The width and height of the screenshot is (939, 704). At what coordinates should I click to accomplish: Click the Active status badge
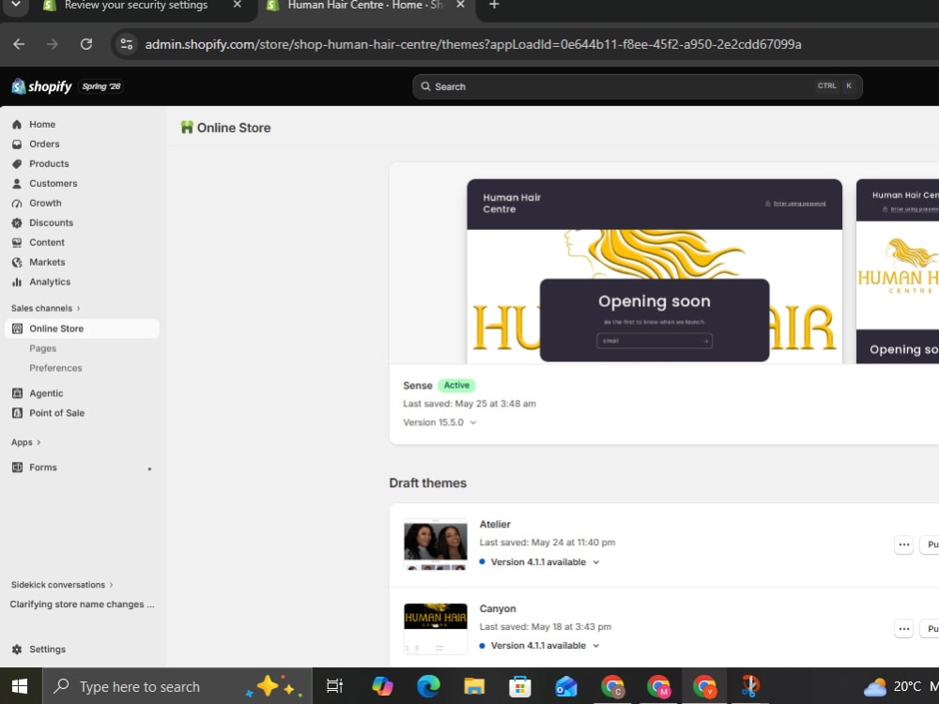(x=456, y=386)
